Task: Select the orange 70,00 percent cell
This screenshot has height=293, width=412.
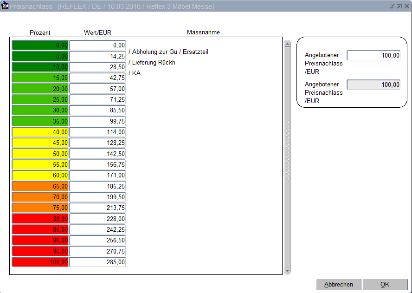Action: click(x=40, y=197)
